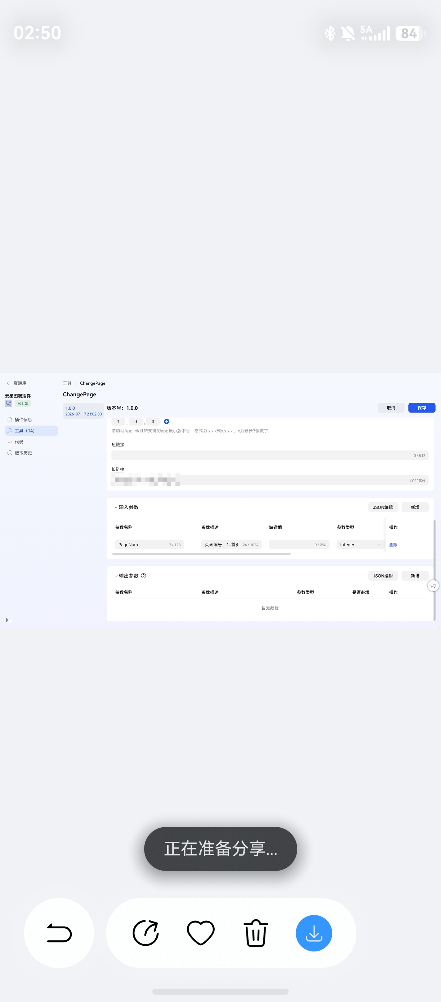Click the ChangePage breadcrumb text
The height and width of the screenshot is (1002, 441).
tap(93, 383)
